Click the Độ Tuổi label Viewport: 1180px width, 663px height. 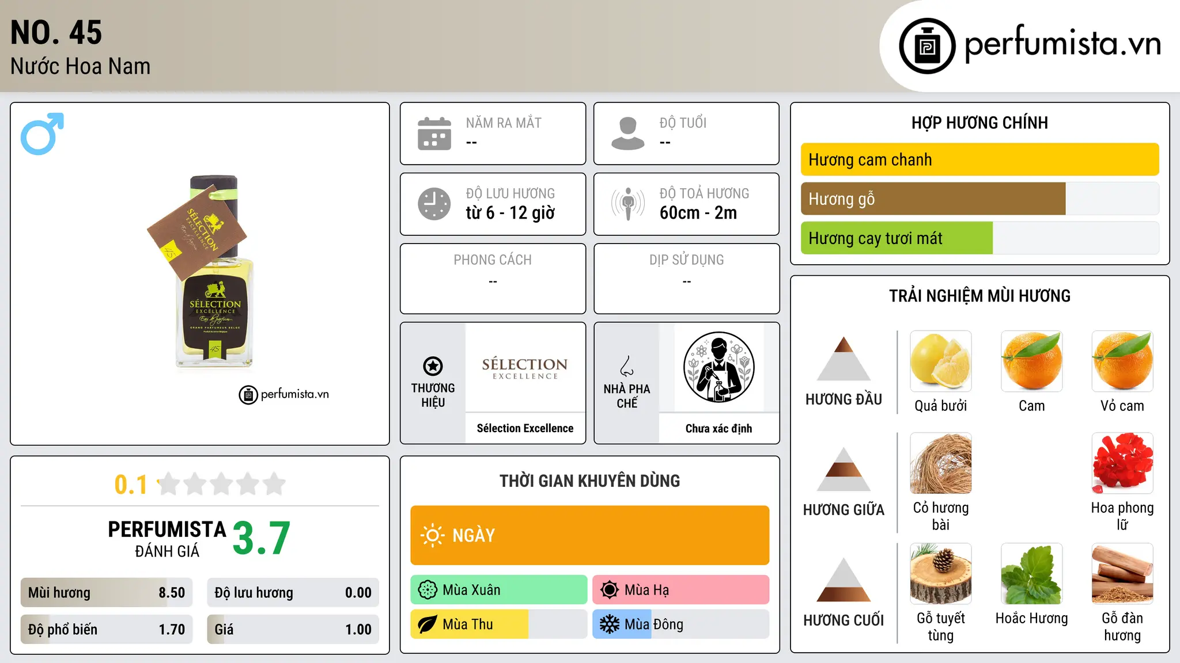point(683,123)
